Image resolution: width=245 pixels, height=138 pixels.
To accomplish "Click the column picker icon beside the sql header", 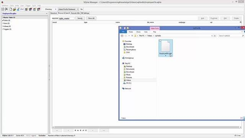I will (240, 22).
